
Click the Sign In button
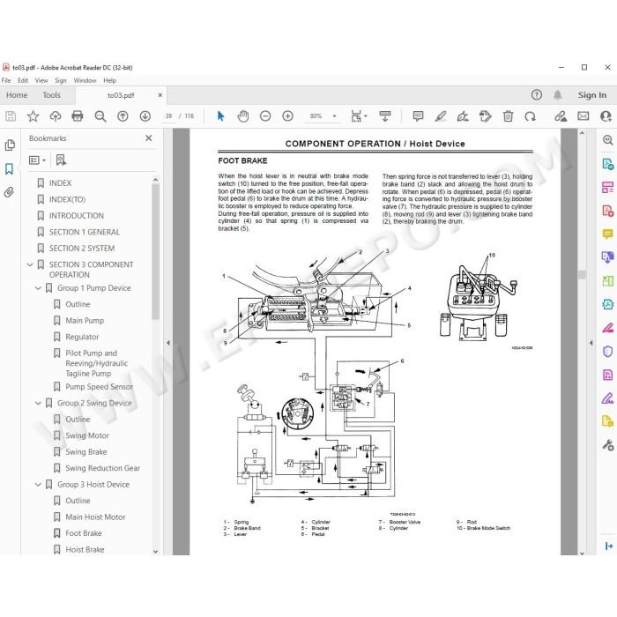click(x=591, y=95)
